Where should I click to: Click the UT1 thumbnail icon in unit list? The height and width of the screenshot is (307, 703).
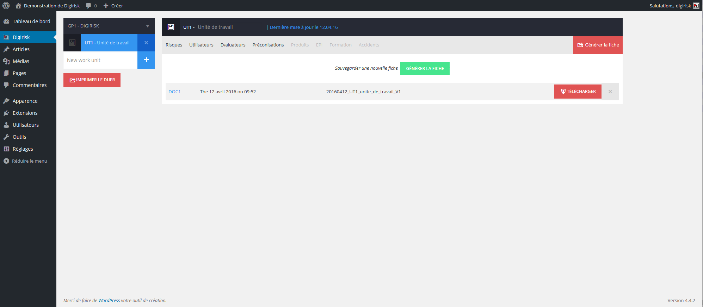[x=72, y=43]
